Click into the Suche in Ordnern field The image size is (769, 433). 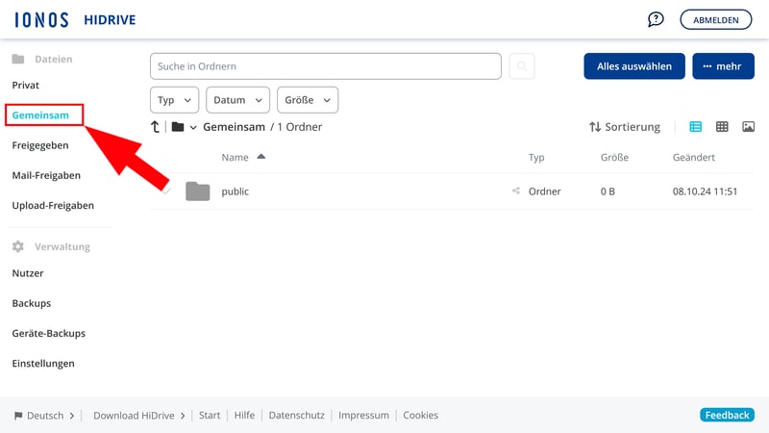pyautogui.click(x=325, y=66)
